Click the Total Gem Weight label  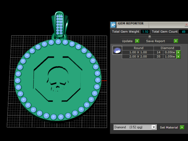(126, 32)
